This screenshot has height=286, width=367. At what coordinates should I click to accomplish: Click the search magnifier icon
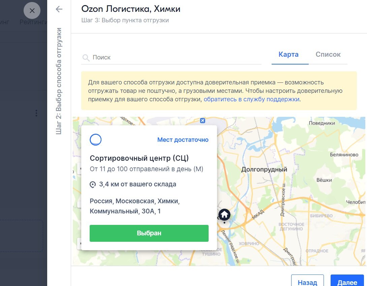[x=86, y=58]
